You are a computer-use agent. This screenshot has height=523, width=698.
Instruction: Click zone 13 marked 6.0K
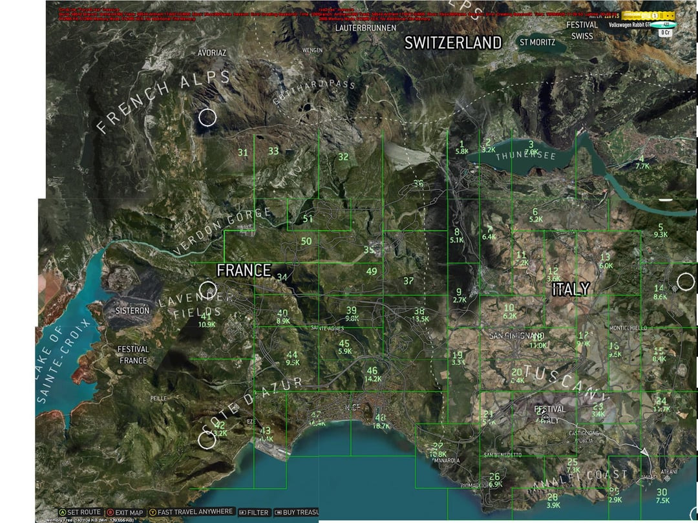(x=606, y=261)
